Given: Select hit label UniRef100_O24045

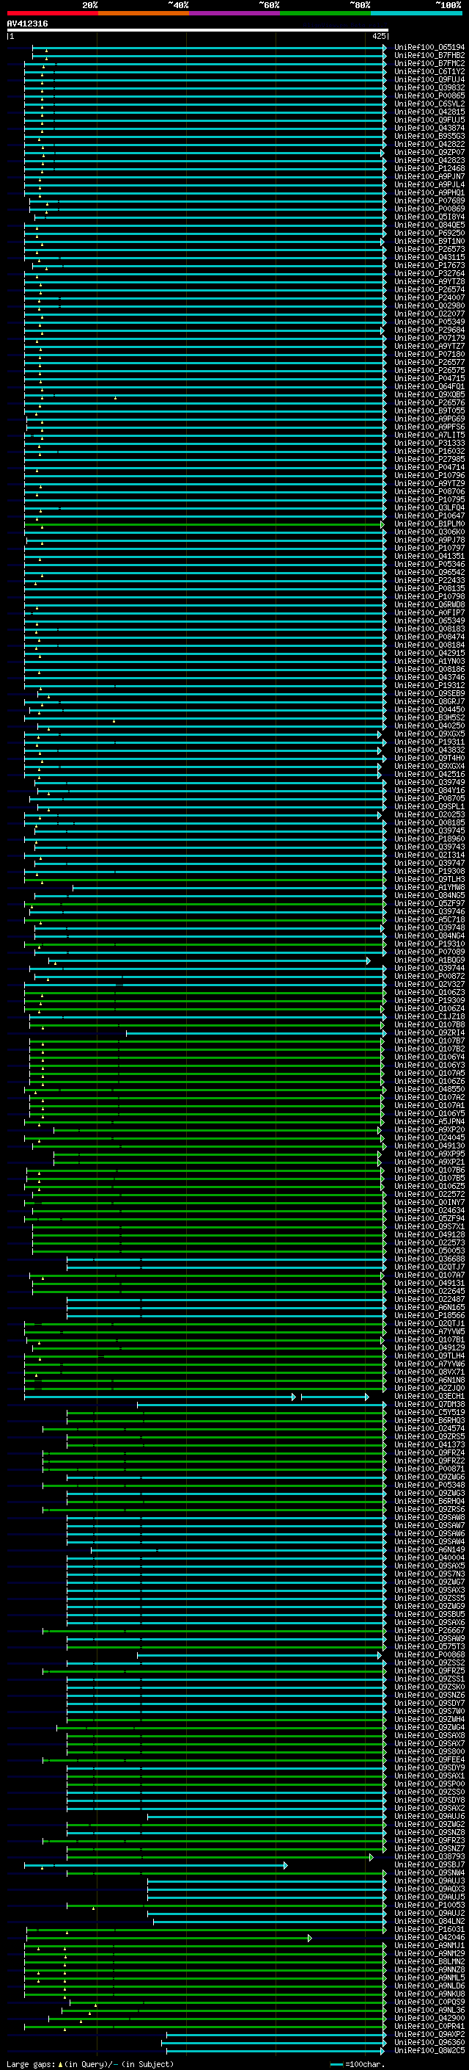Looking at the screenshot, I should point(429,1138).
